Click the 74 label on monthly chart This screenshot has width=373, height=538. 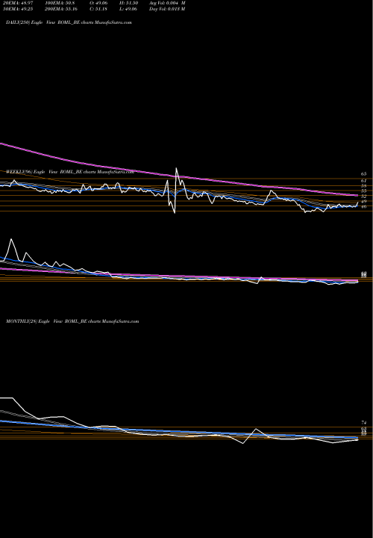point(364,423)
